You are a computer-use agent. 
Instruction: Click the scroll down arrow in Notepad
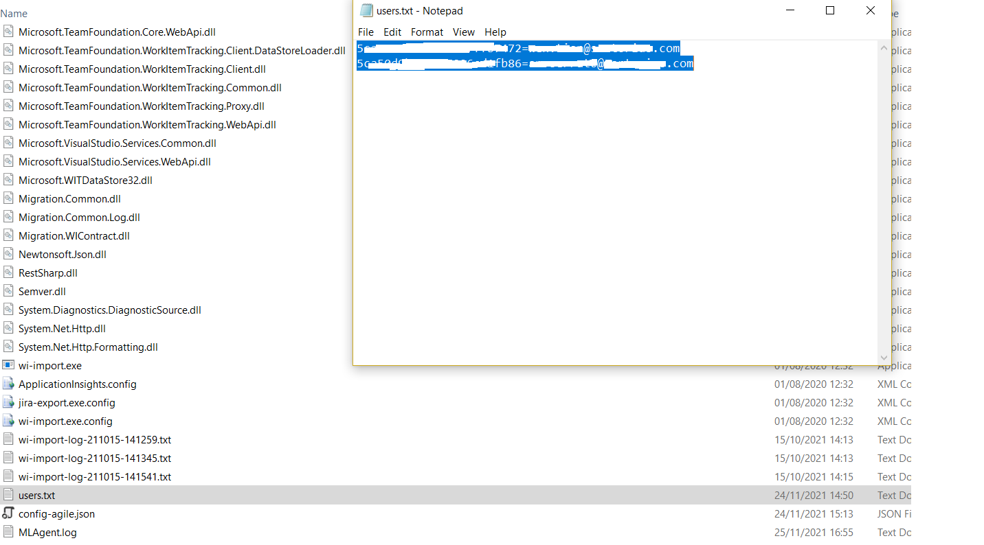[884, 358]
